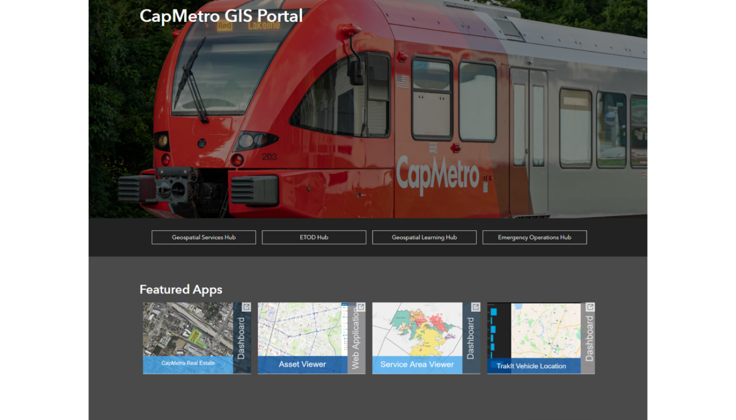Open the ETOD Hub
Viewport: 736px width, 420px height.
point(314,237)
